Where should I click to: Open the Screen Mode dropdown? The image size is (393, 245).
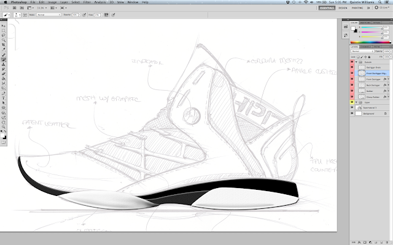pos(63,8)
